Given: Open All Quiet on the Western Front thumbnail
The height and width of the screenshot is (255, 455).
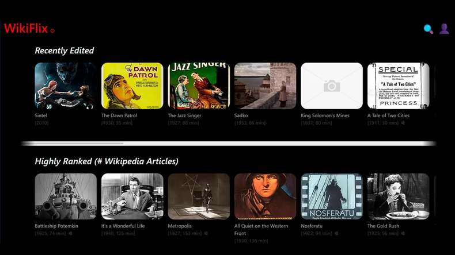Looking at the screenshot, I should (265, 196).
